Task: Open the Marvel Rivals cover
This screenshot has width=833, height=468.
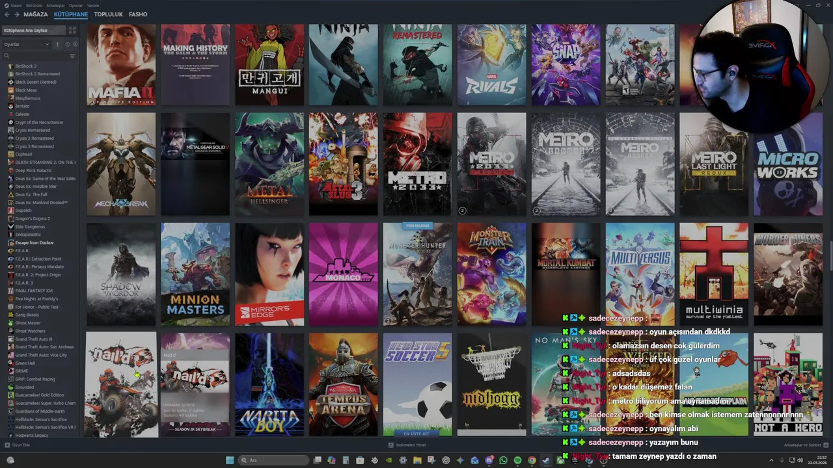Action: pyautogui.click(x=491, y=65)
